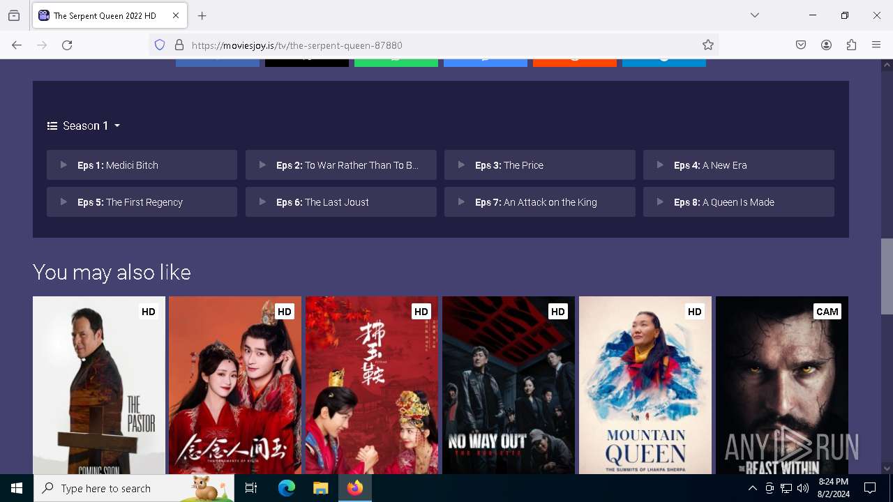Click the scrollbar down arrow
893x502 pixels.
[887, 469]
